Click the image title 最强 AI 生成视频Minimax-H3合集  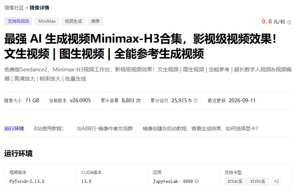[140, 46]
